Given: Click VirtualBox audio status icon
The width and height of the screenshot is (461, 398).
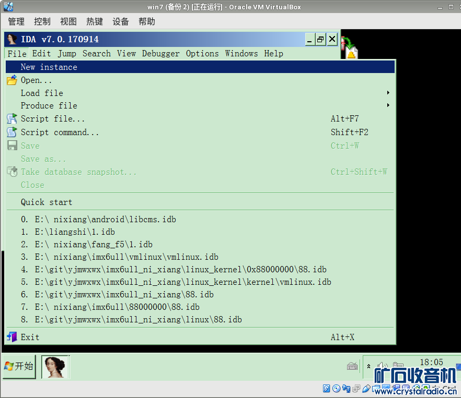Looking at the screenshot, I should click(347, 389).
